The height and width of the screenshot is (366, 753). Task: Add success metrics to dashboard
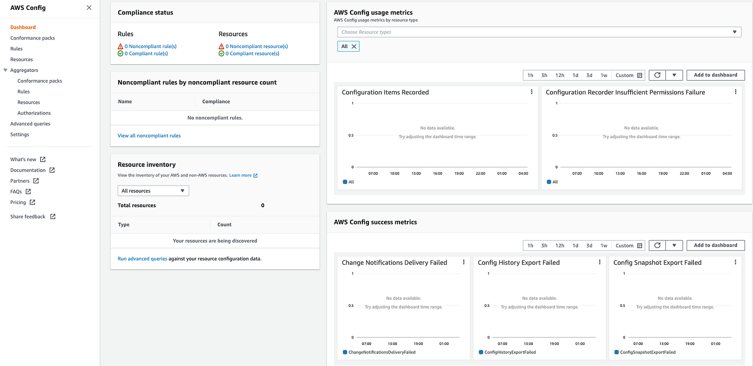(715, 245)
